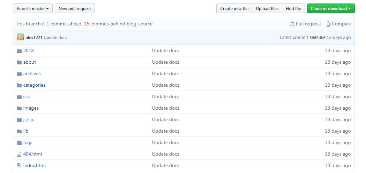Screen dimensions: 366x173
Task: Open the categories folder
Action: (x=34, y=85)
